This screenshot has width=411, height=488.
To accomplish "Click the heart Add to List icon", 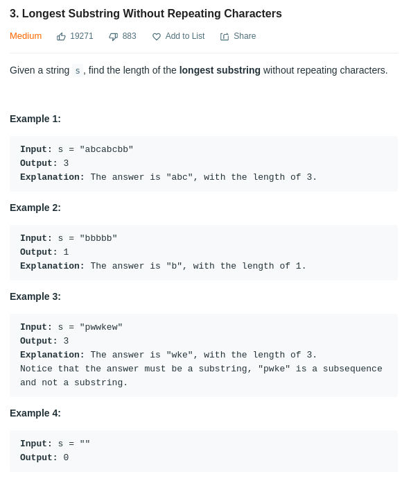I will pos(157,37).
